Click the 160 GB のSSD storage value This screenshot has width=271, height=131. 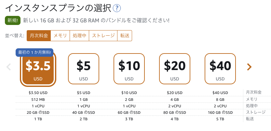click(220, 113)
